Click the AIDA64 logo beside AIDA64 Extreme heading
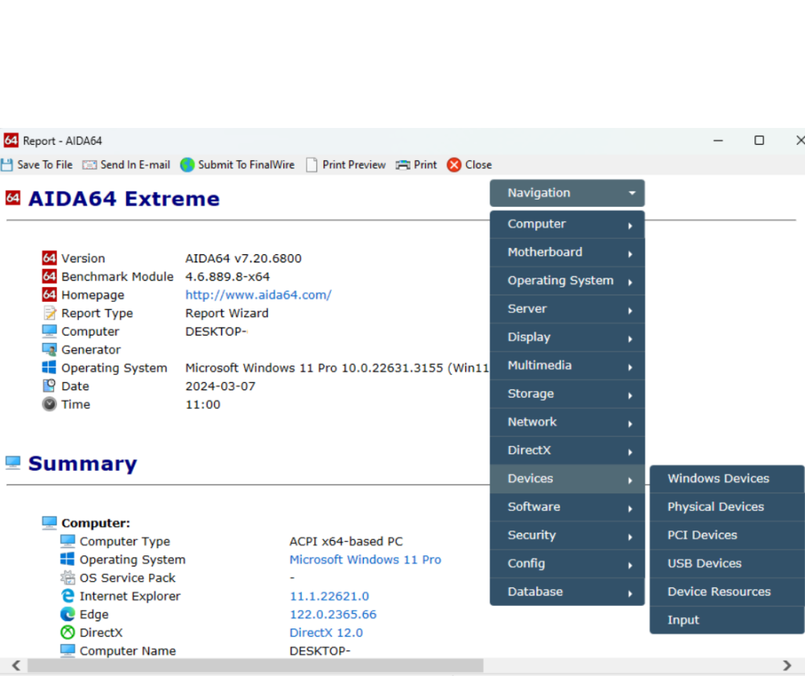The width and height of the screenshot is (805, 676). click(14, 198)
